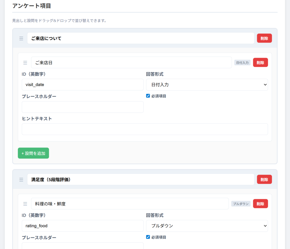The height and width of the screenshot is (249, 290).
Task: Click the visit_date ID field
Action: (x=82, y=85)
